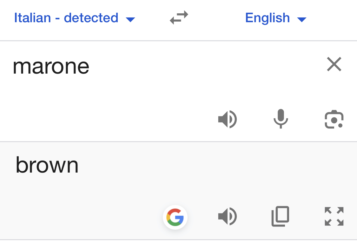The image size is (357, 243).
Task: Swap the source and target languages
Action: pyautogui.click(x=179, y=18)
